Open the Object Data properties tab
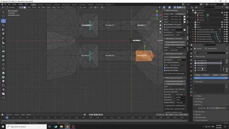 [x=191, y=92]
